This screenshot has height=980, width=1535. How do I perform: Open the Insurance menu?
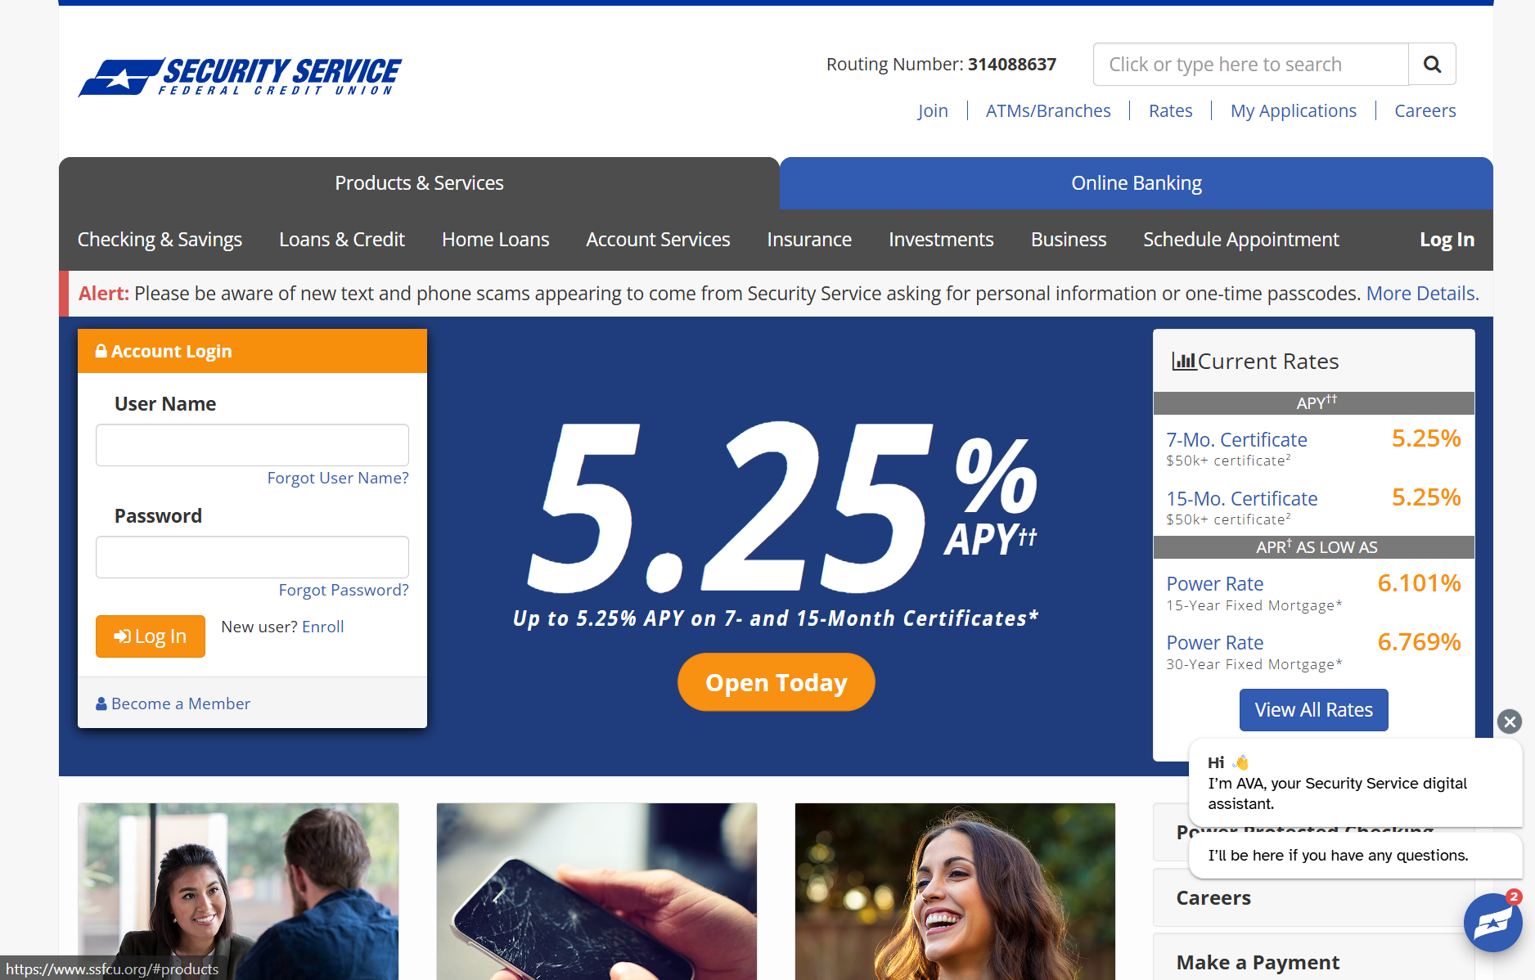pyautogui.click(x=809, y=240)
